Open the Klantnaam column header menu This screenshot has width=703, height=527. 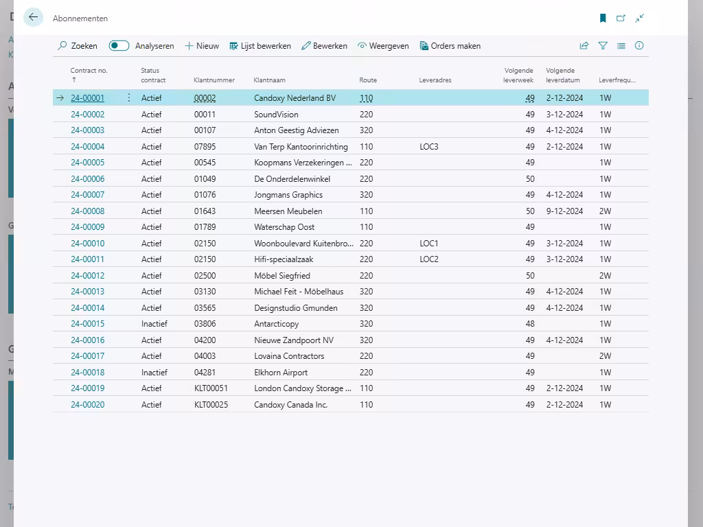[x=269, y=80]
